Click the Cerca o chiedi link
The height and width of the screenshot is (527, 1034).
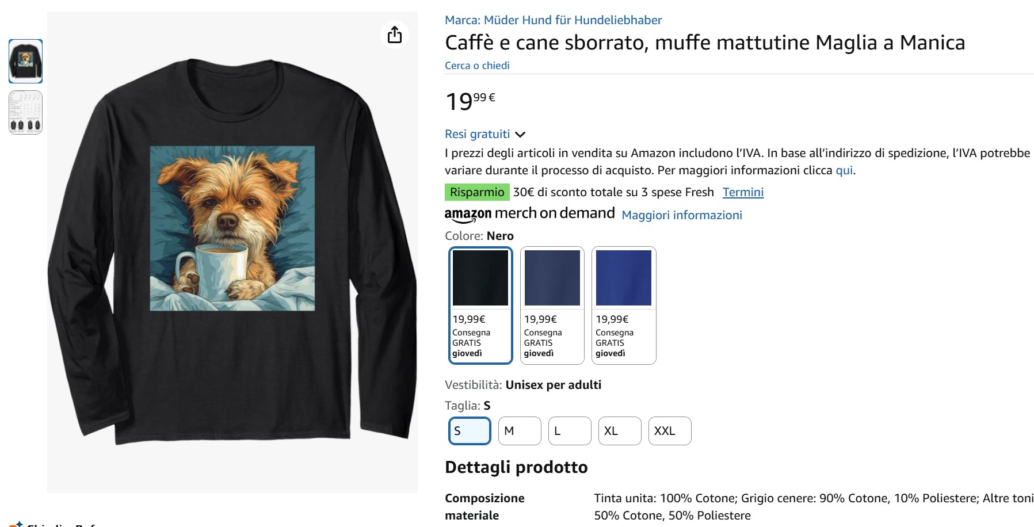tap(477, 66)
